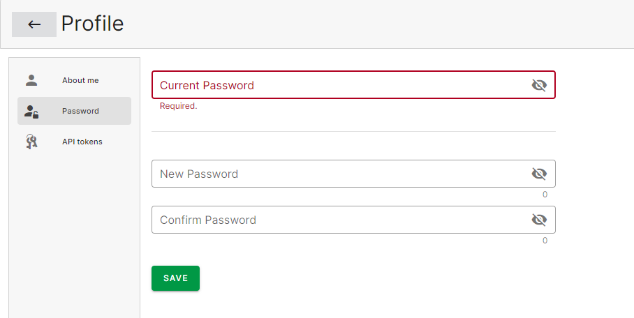Select the Password sidebar item label

coord(80,111)
